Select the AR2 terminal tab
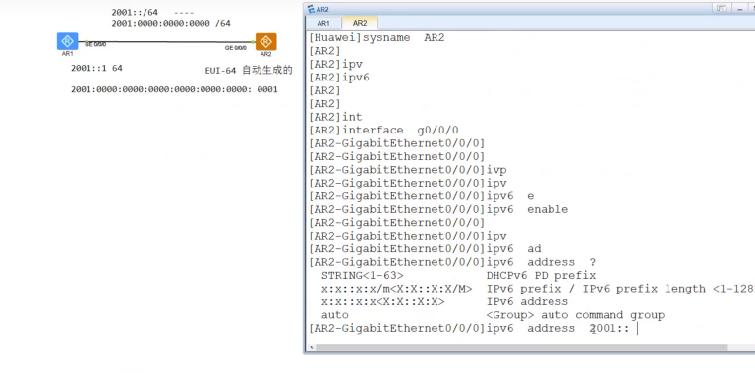The height and width of the screenshot is (373, 755). pyautogui.click(x=360, y=23)
